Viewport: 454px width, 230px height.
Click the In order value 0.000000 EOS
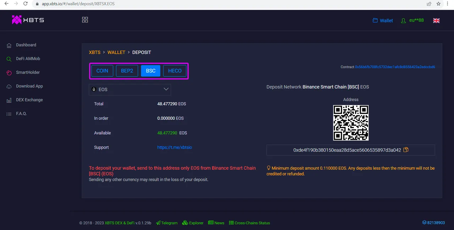[x=171, y=118]
